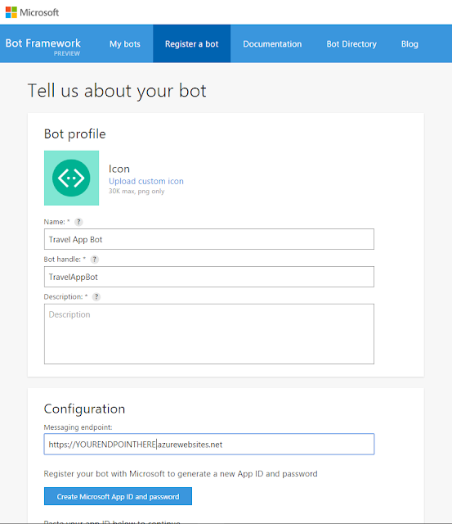Focus the Name input field

209,239
